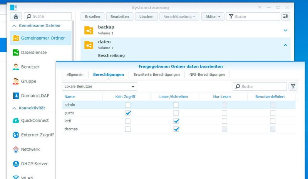Image resolution: width=308 pixels, height=179 pixels.
Task: Open the Aktion dropdown menu
Action: (x=213, y=17)
